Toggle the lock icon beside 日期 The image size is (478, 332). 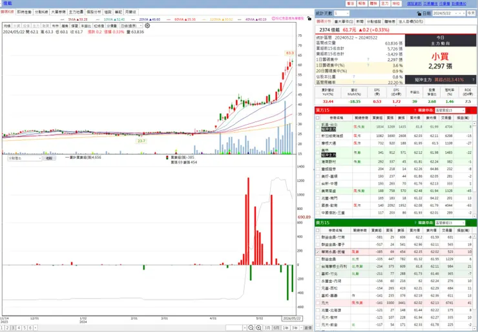[419, 14]
